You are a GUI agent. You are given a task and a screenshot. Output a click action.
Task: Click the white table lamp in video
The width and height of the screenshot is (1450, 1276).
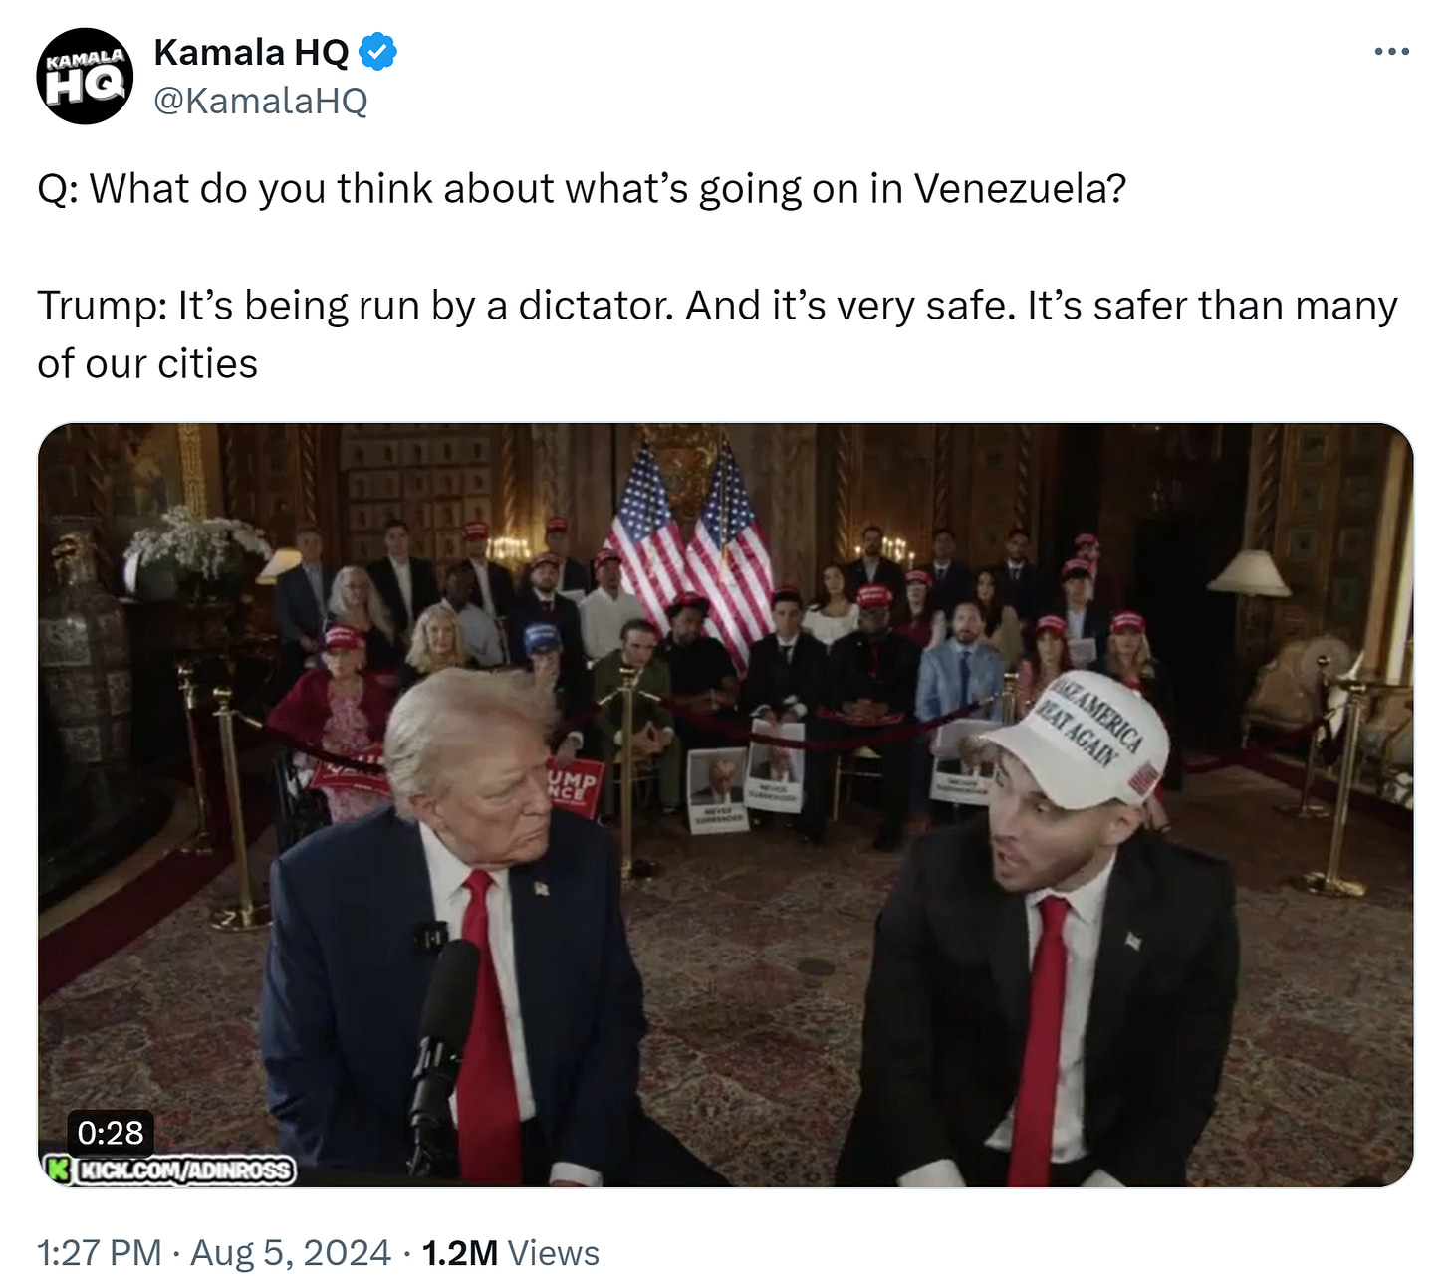[x=1249, y=574]
